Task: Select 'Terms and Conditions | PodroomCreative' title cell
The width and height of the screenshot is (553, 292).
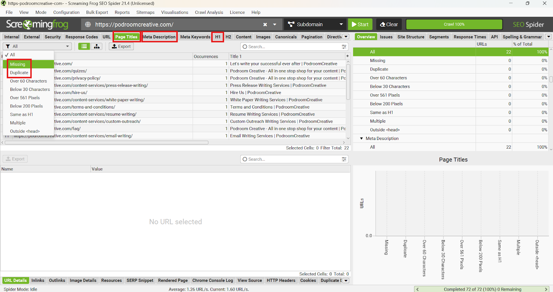Action: coord(288,107)
